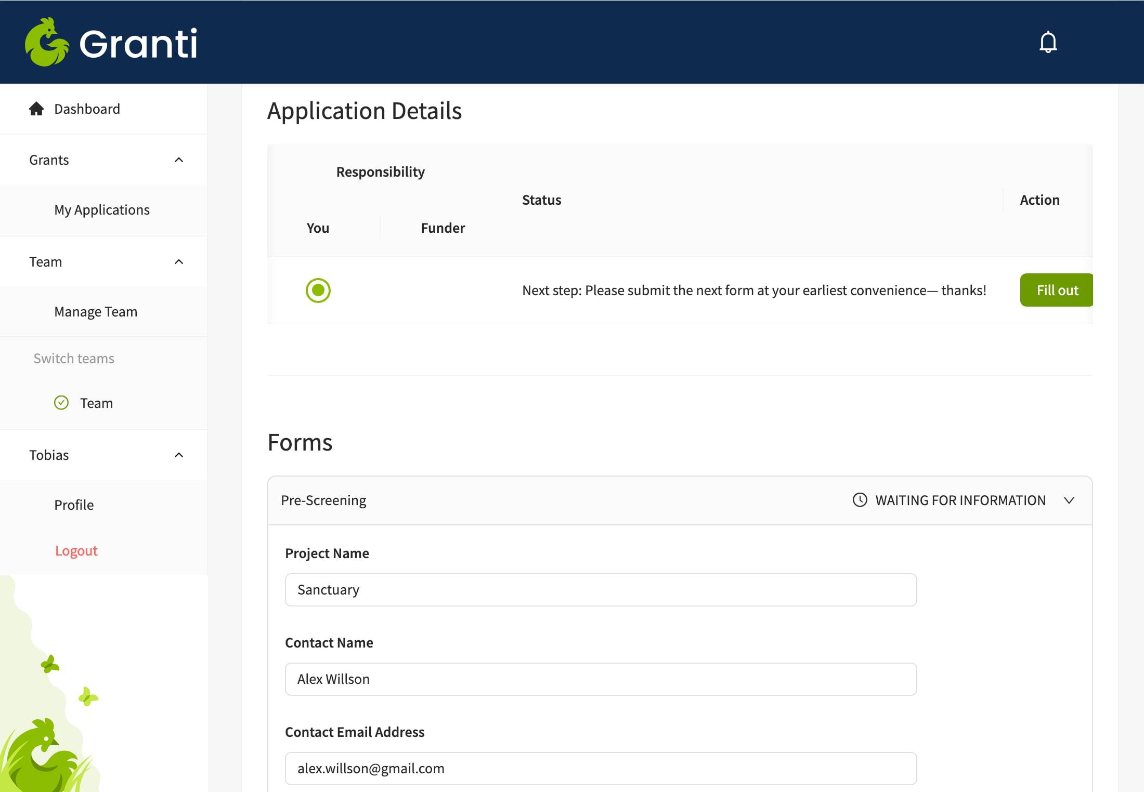1144x792 pixels.
Task: Click the Application Details heading
Action: tap(365, 111)
